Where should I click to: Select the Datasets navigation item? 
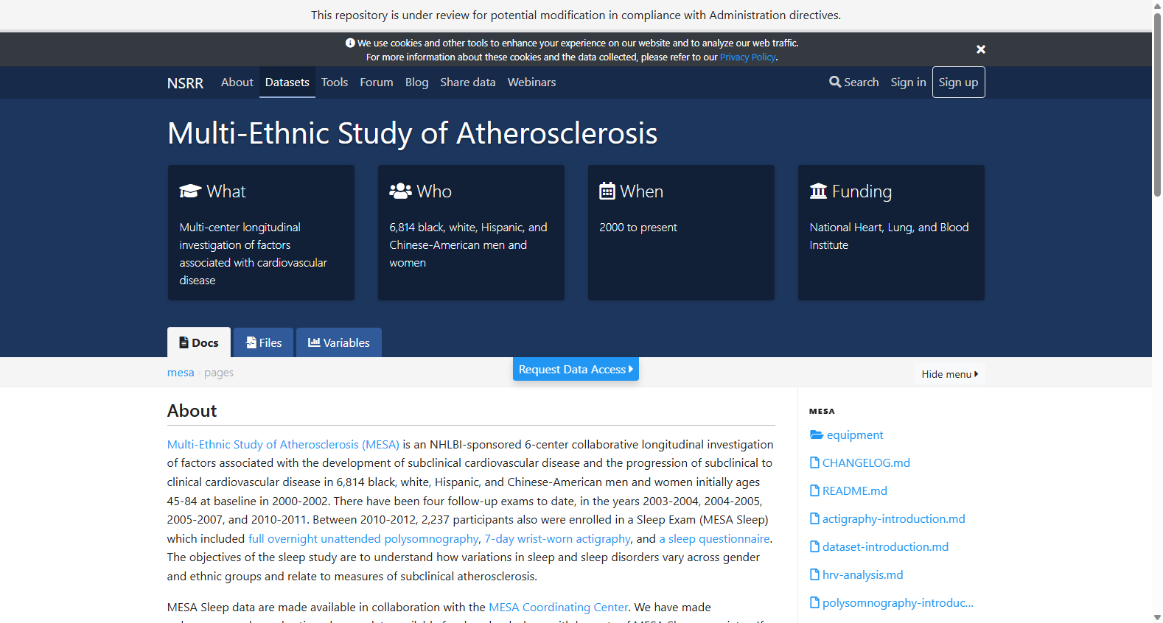287,82
